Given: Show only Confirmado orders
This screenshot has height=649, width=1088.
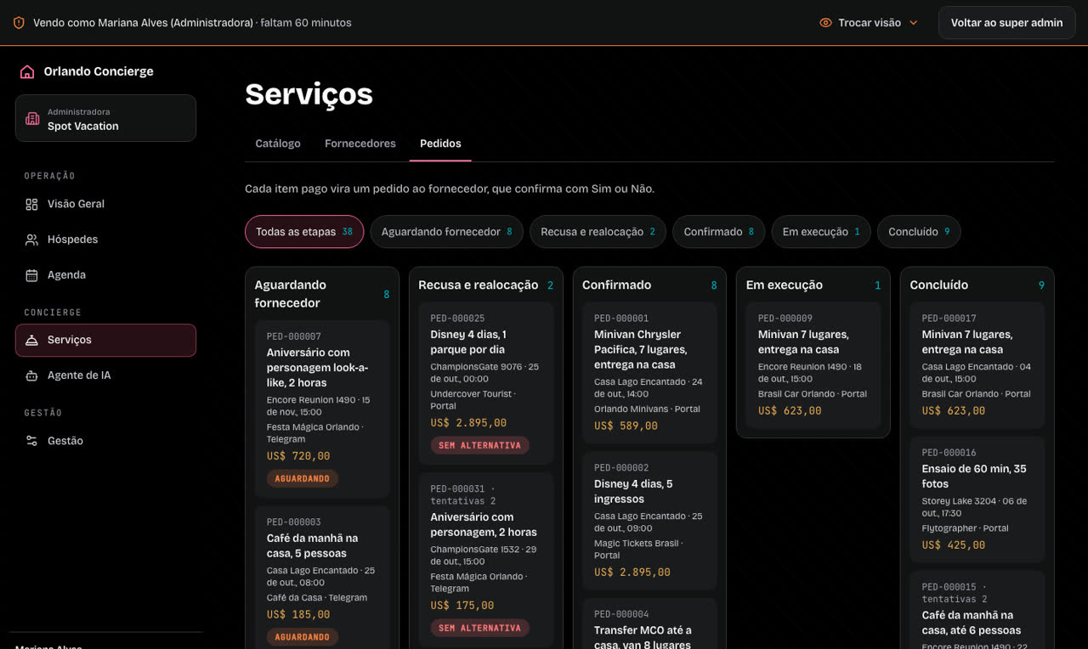Looking at the screenshot, I should coord(719,232).
